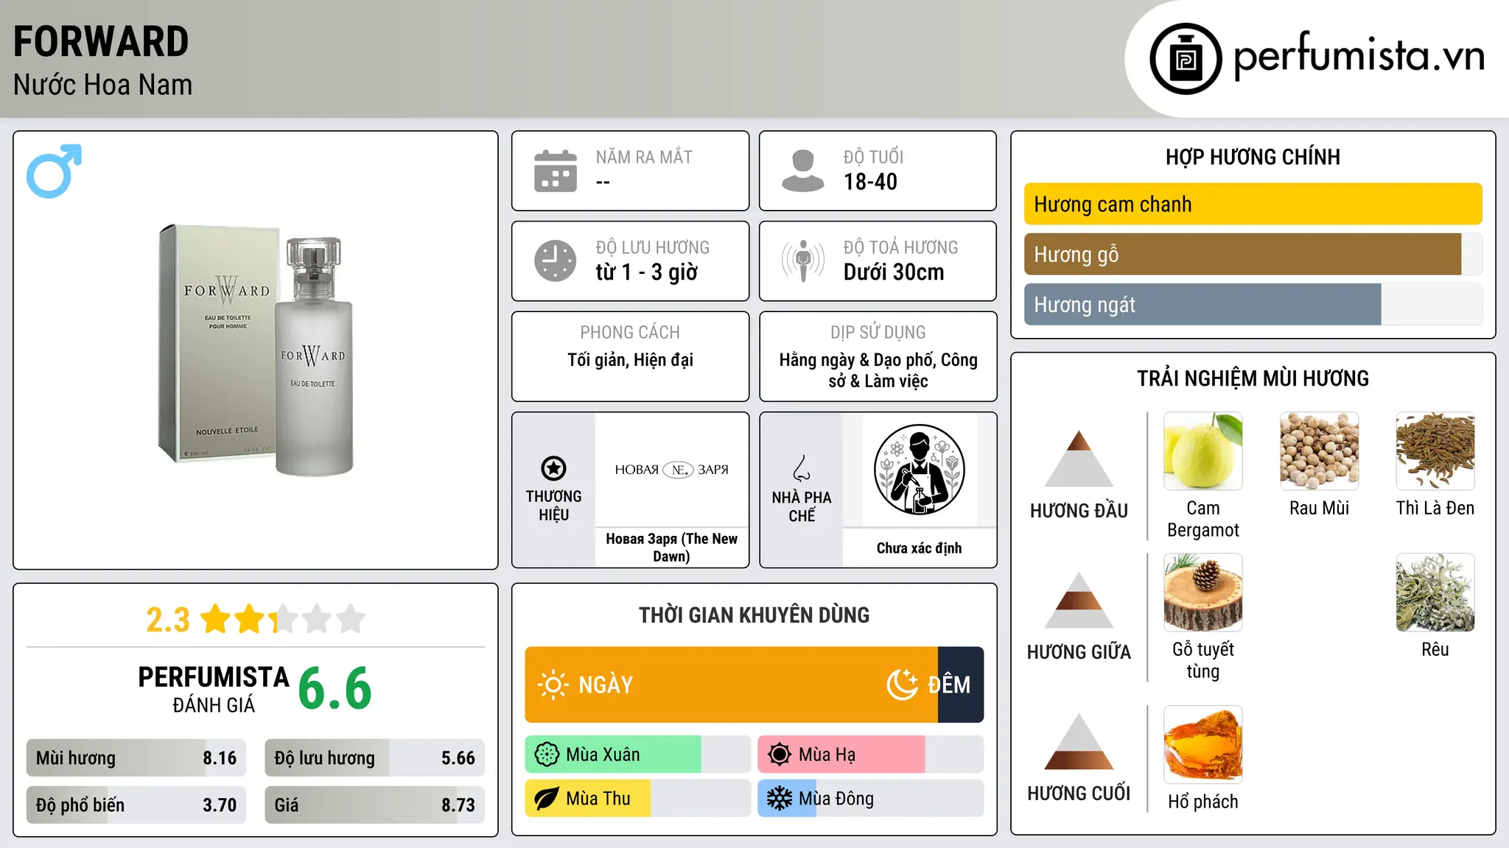The height and width of the screenshot is (848, 1509).
Task: Click the blue Mùa Đông season bar
Action: (787, 799)
